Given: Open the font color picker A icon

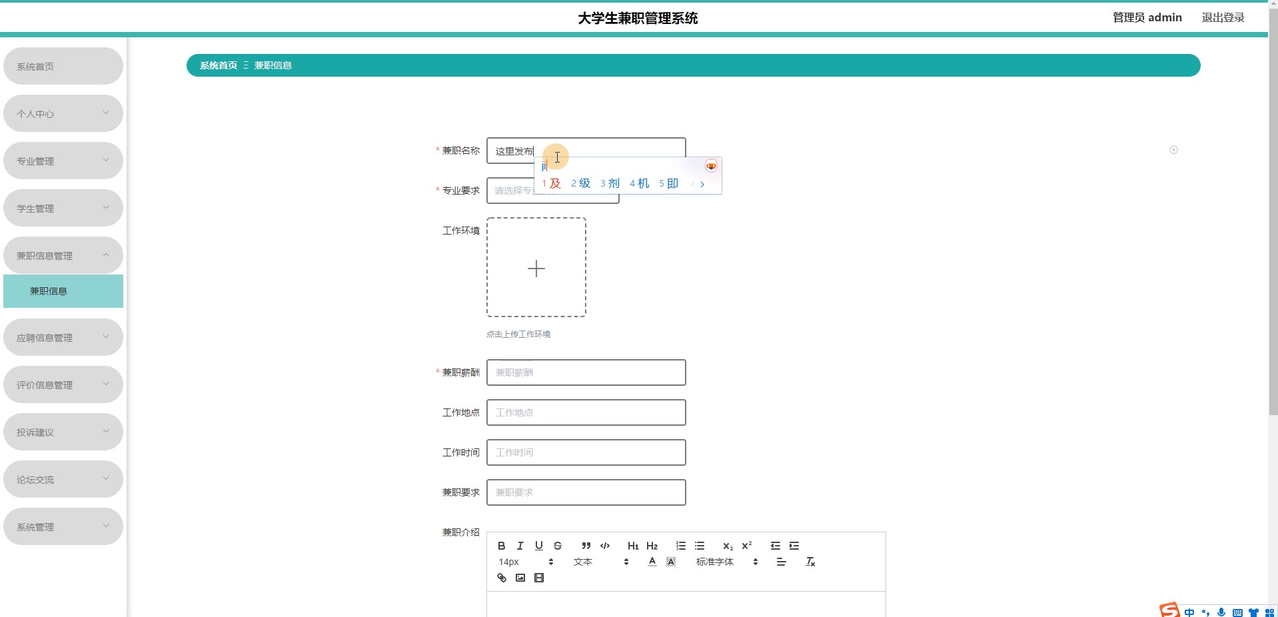Looking at the screenshot, I should [652, 562].
